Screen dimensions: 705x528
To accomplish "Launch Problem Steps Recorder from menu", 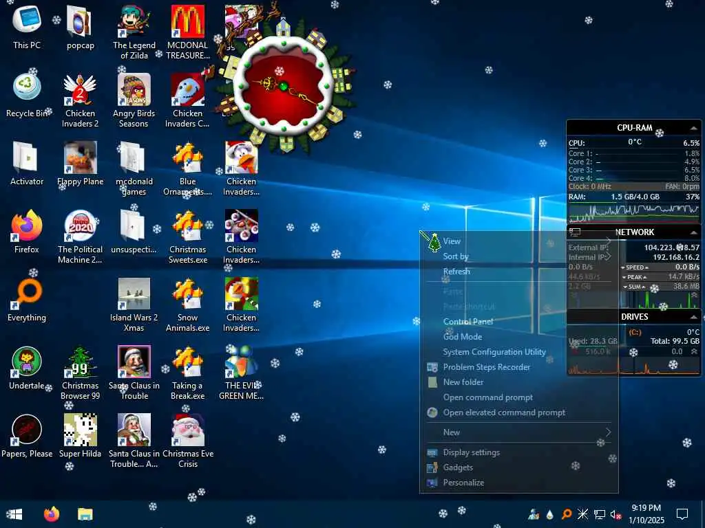I will tap(519, 367).
